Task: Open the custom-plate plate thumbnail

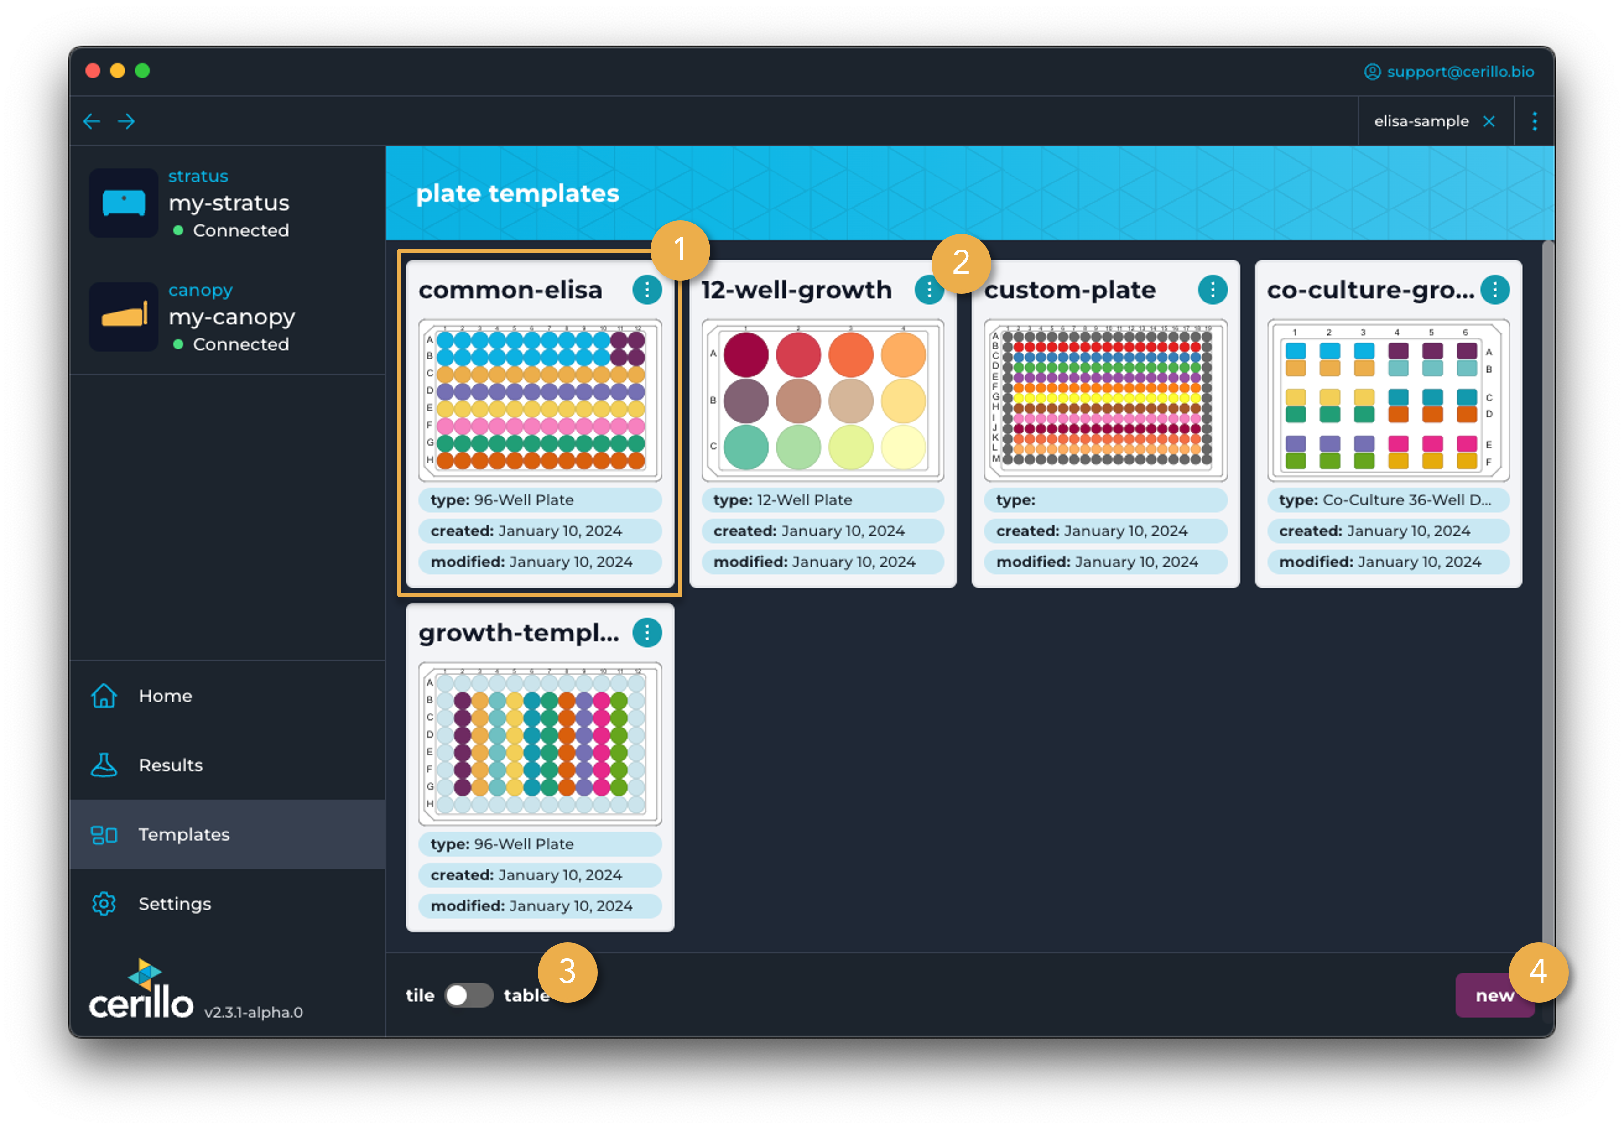Action: coord(1105,400)
